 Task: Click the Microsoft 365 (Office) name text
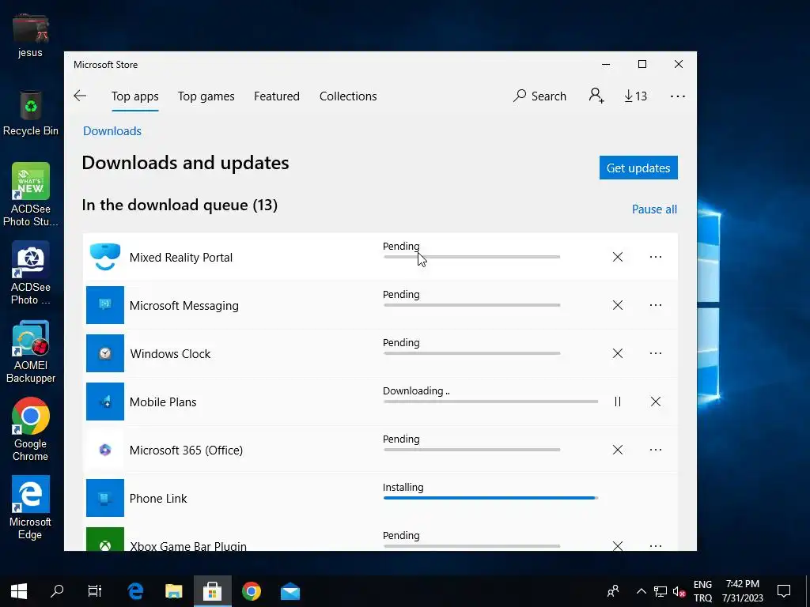pyautogui.click(x=186, y=450)
